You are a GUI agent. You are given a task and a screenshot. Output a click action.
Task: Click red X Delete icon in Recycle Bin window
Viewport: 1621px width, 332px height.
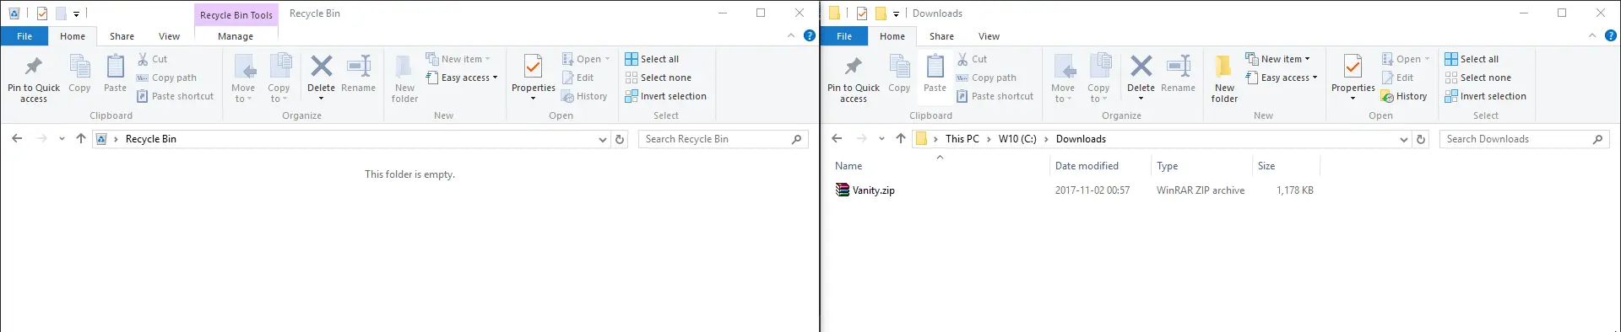tap(321, 66)
